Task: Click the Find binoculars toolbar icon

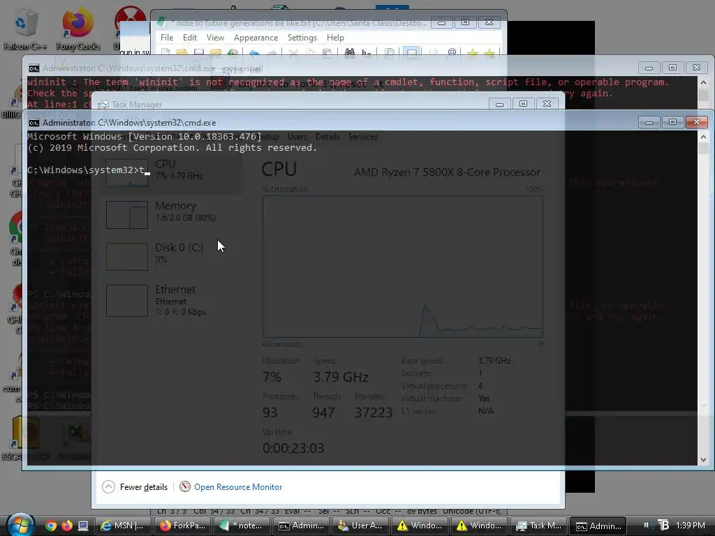Action: 350,53
